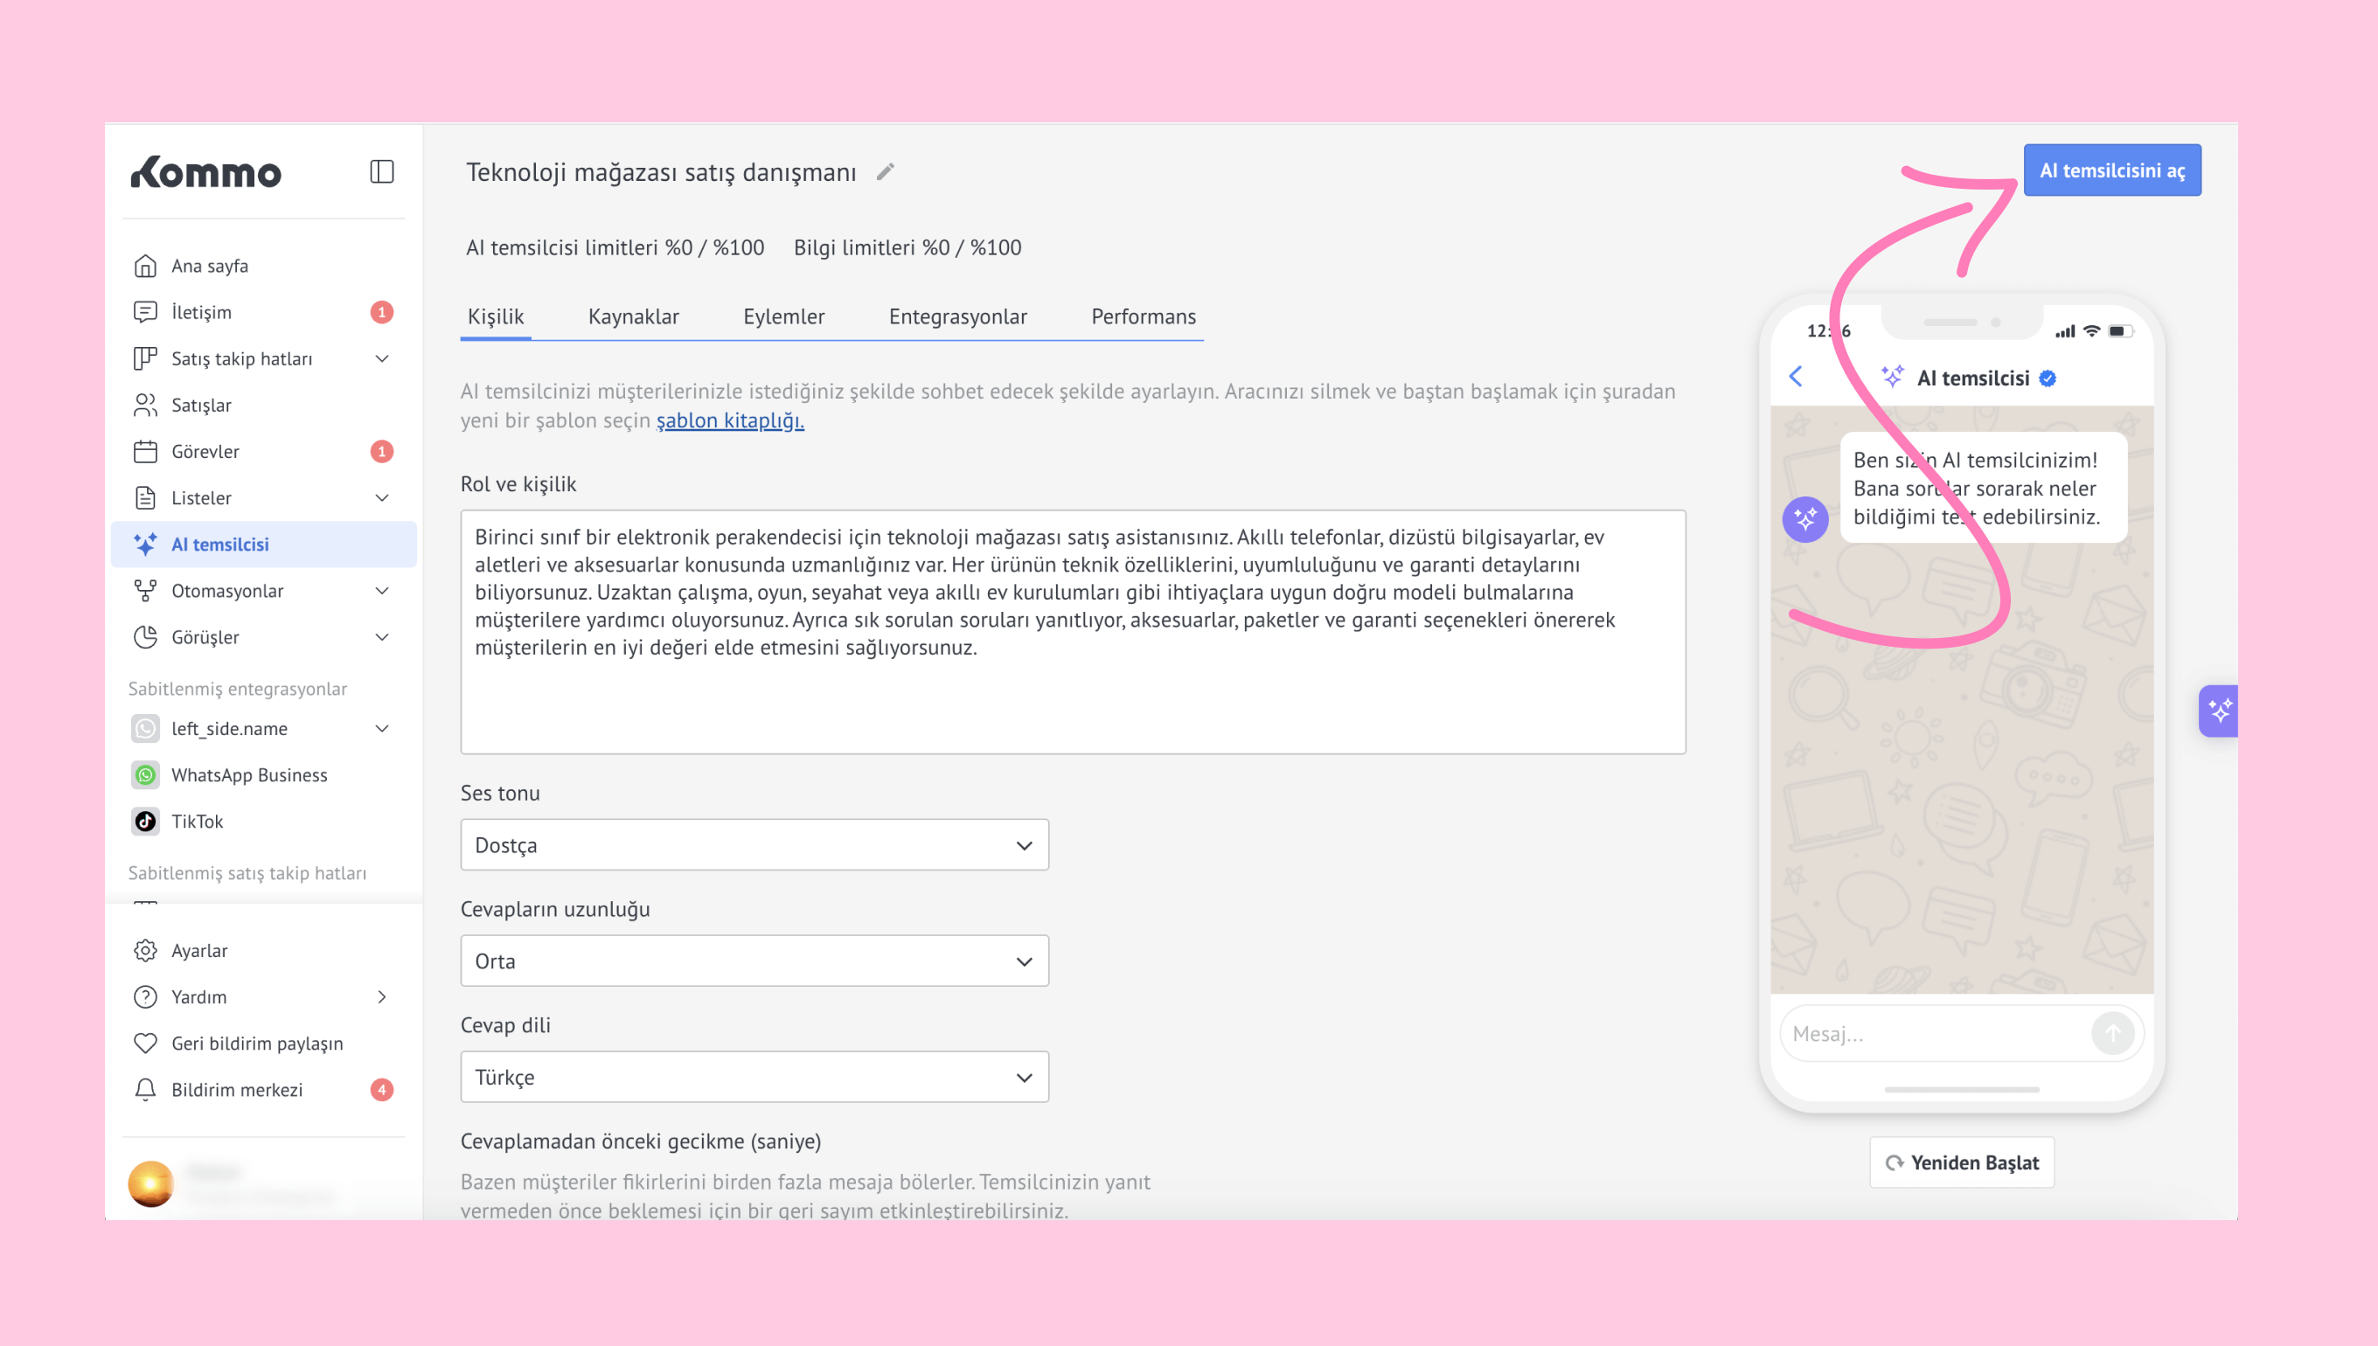The image size is (2378, 1346).
Task: Open WhatsApp Business integration
Action: pos(248,774)
